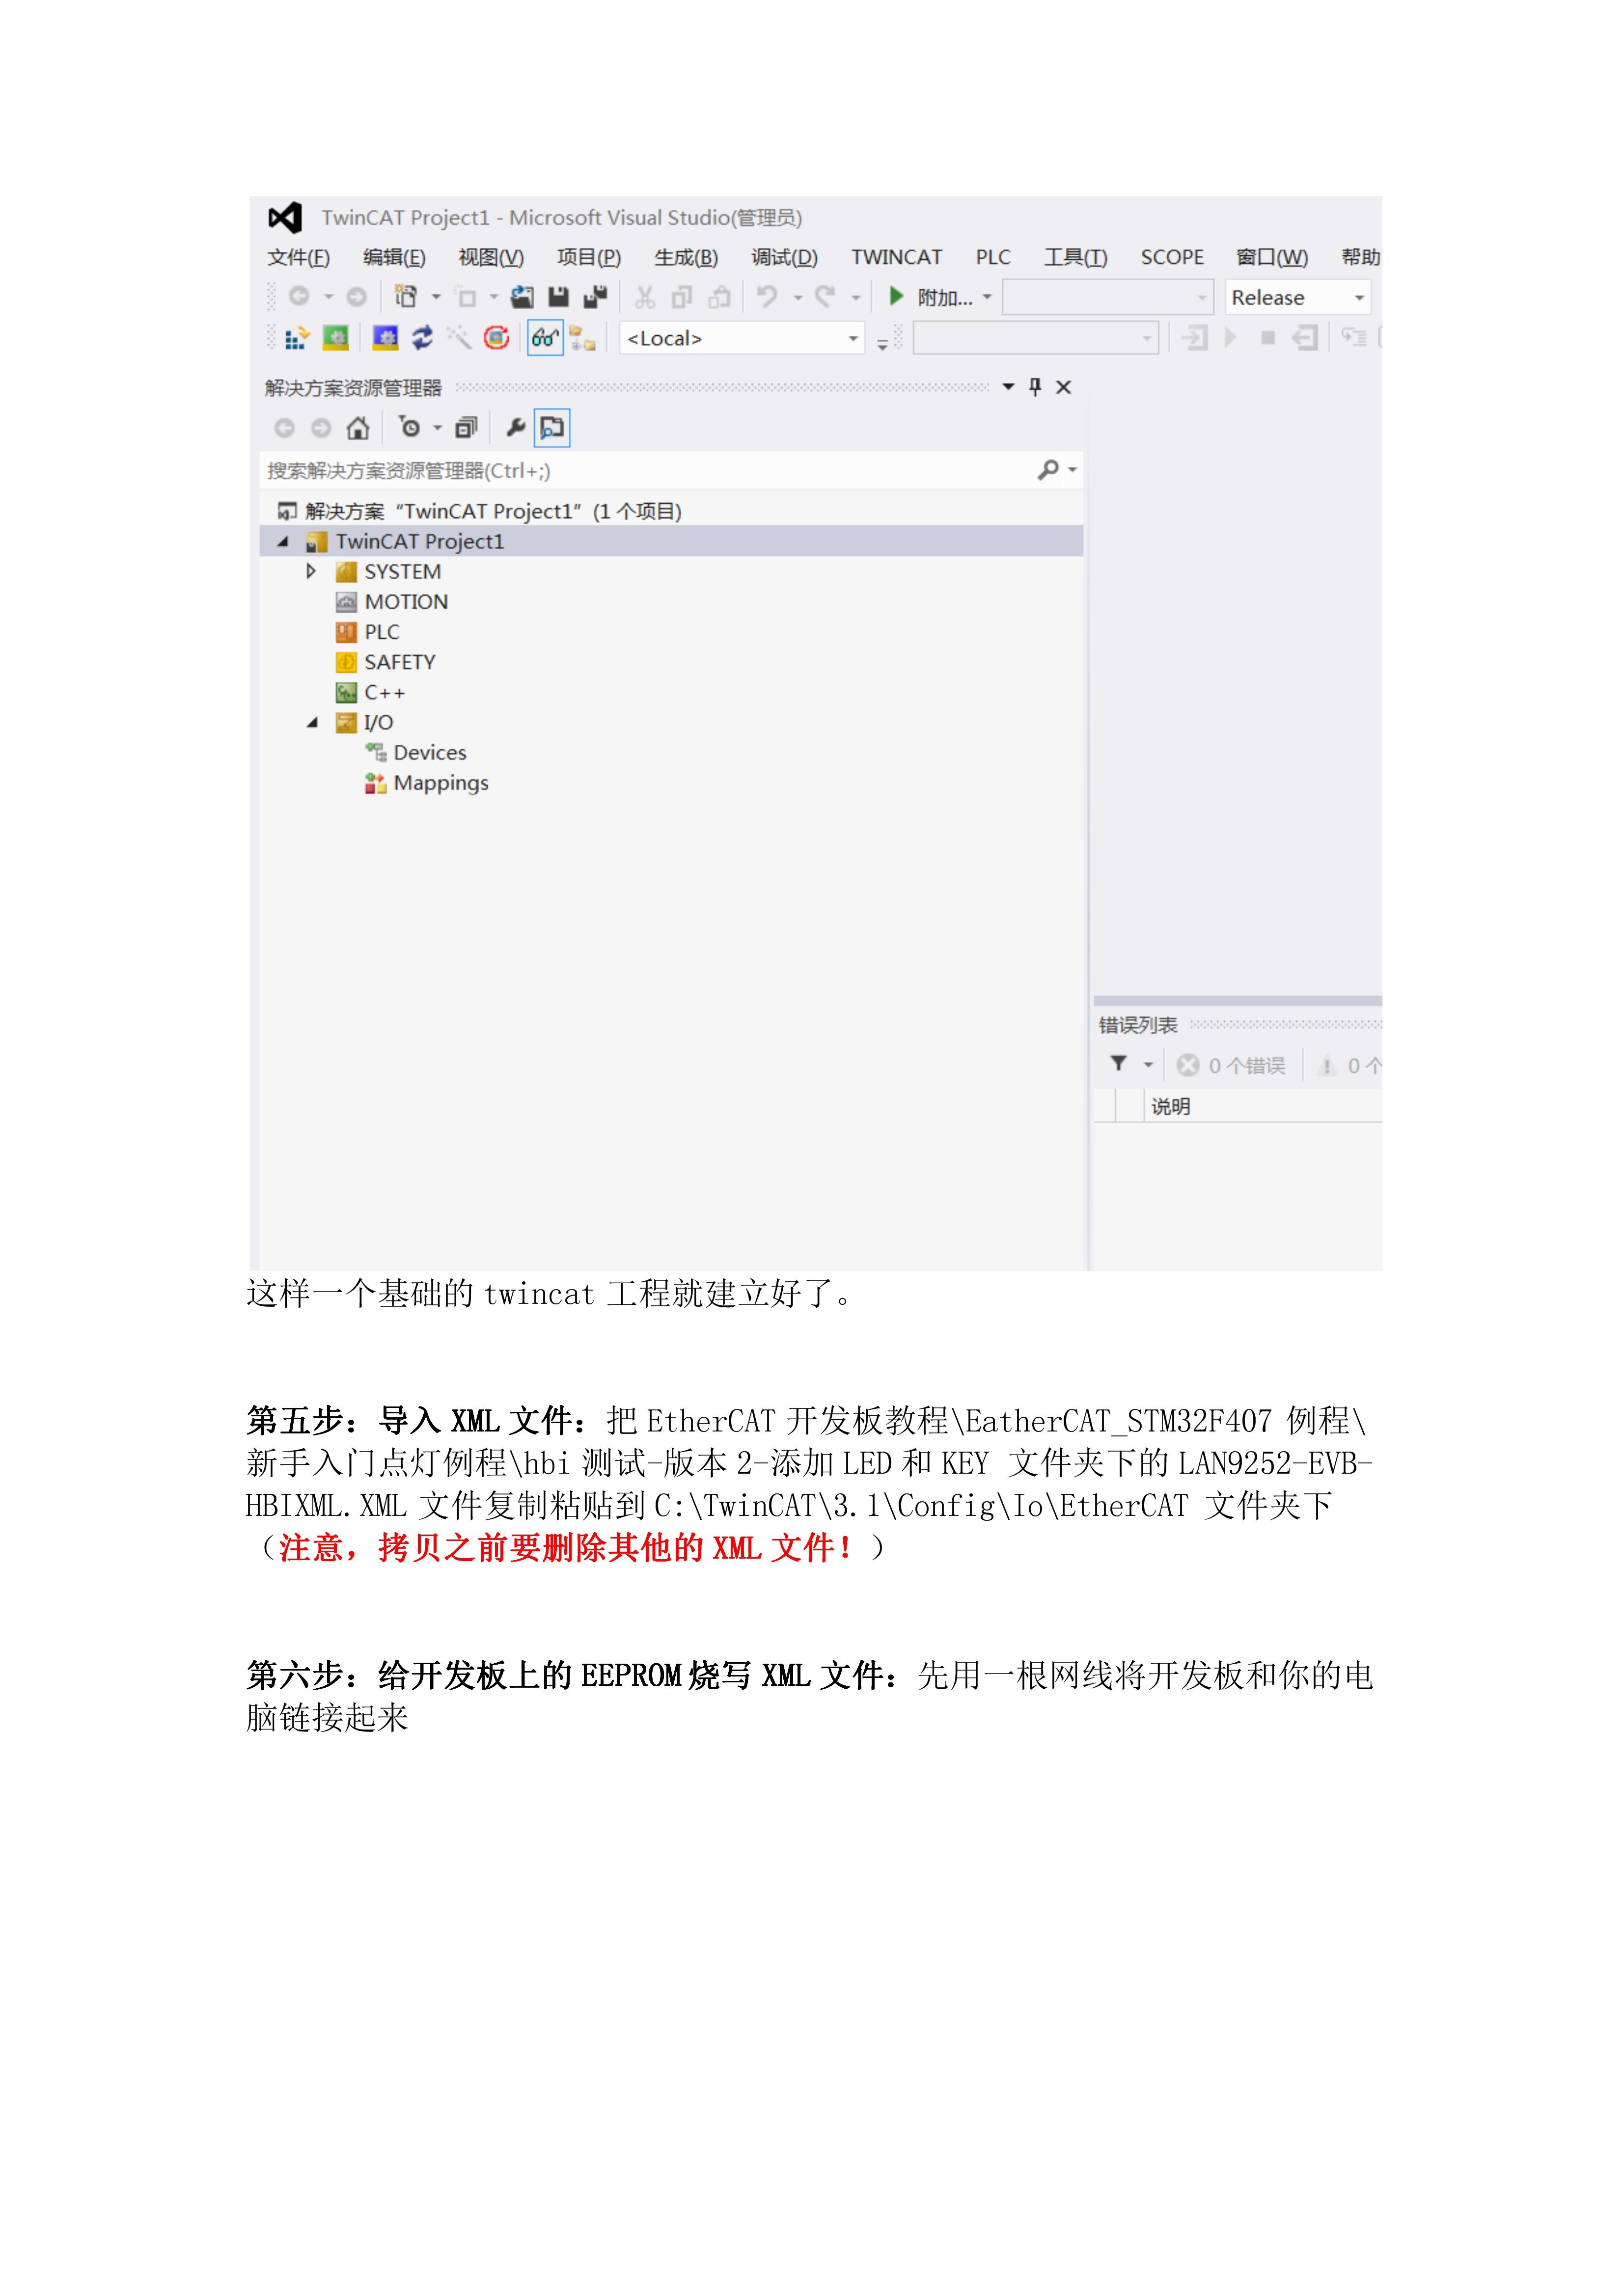This screenshot has height=2296, width=1624.
Task: Toggle the Solution Explorer pin auto-hide
Action: 1036,387
